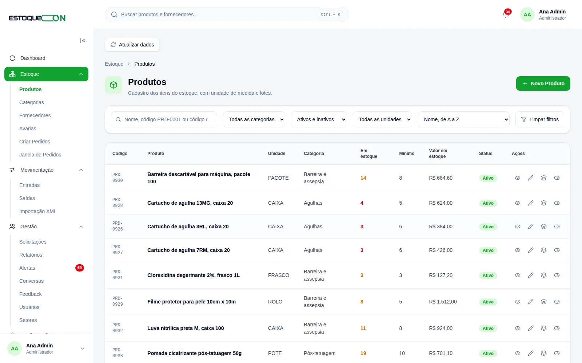Focus the Buscar produtos e fornecedores search

pos(227,15)
